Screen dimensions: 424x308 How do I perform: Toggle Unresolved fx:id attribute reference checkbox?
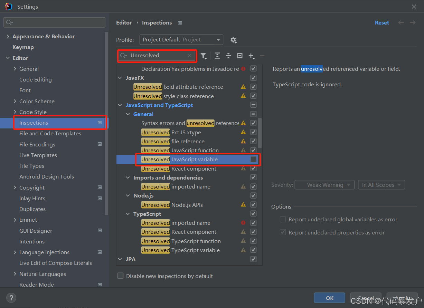254,87
